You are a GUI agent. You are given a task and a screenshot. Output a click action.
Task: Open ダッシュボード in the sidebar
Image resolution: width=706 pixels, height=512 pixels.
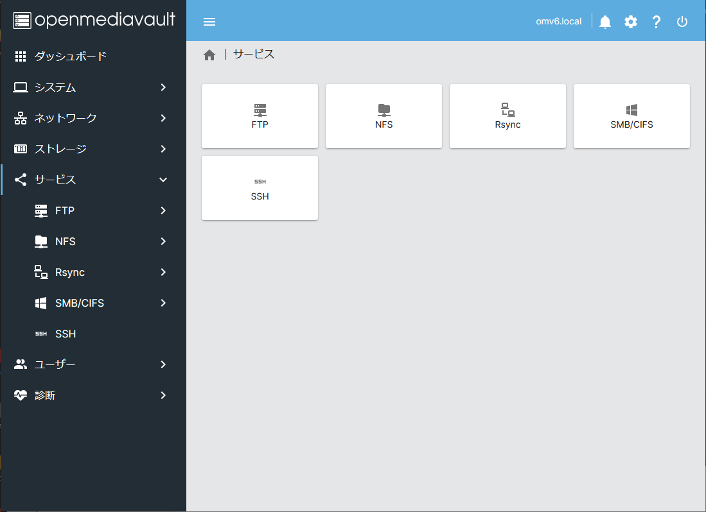click(71, 56)
